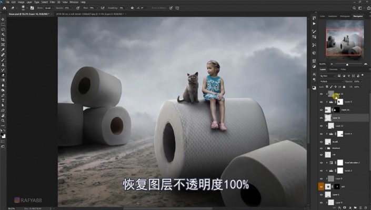Switch to the Paths tab
Image resolution: width=371 pixels, height=210 pixels.
pos(343,69)
